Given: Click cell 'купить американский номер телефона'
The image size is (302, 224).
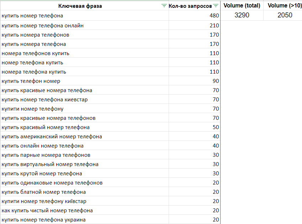Looking at the screenshot, I should tap(52, 137).
